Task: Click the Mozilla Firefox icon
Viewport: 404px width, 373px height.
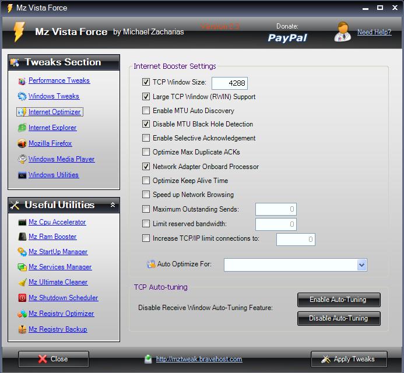Action: coord(22,143)
